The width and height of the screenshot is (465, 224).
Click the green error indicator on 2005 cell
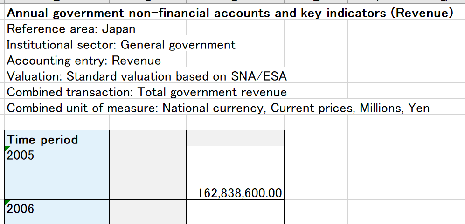click(7, 149)
